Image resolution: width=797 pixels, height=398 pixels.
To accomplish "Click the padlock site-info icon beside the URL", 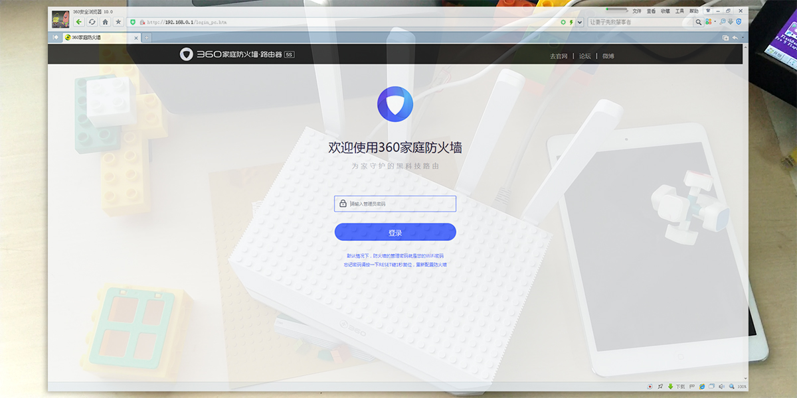I will click(x=142, y=22).
